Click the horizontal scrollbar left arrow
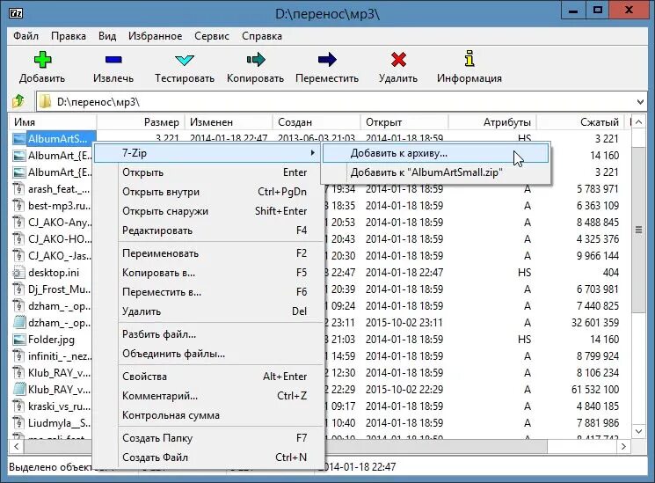This screenshot has width=655, height=483. coord(16,447)
